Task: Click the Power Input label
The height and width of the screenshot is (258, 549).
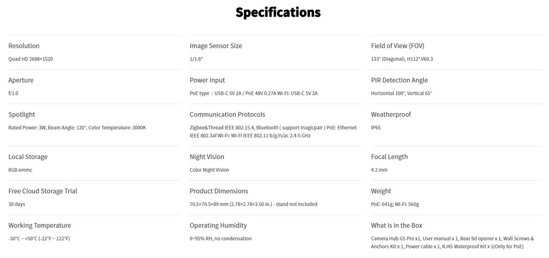Action: 207,80
